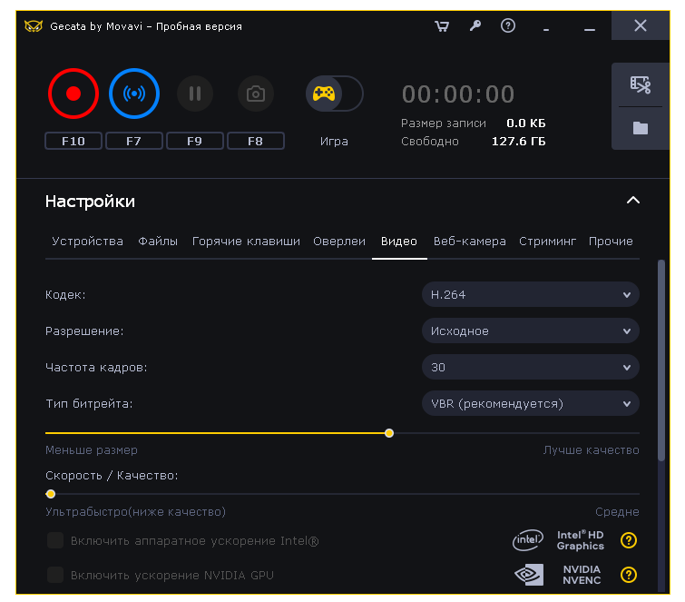
Task: Click the Intel logo icon
Action: pos(528,540)
